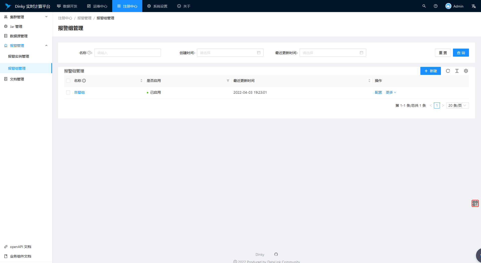Click the Dinky bird logo

(8, 6)
